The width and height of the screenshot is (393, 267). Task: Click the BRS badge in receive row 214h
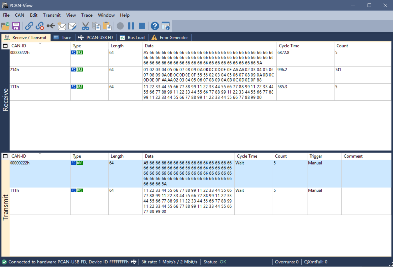click(x=80, y=69)
